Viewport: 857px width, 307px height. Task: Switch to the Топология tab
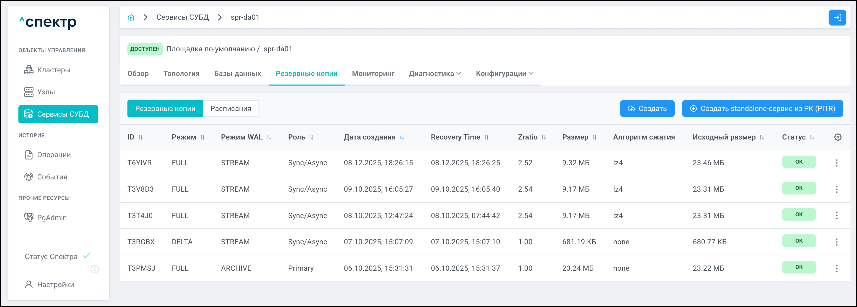[x=181, y=73]
